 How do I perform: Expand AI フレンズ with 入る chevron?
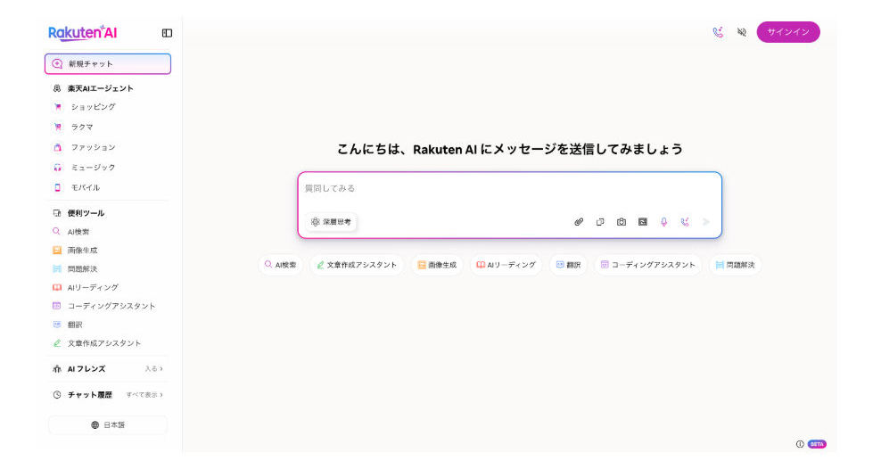(x=153, y=368)
